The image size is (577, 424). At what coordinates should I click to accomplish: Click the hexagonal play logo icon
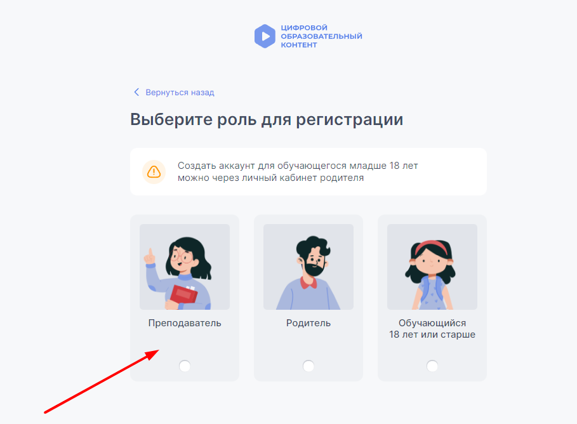[x=265, y=36]
